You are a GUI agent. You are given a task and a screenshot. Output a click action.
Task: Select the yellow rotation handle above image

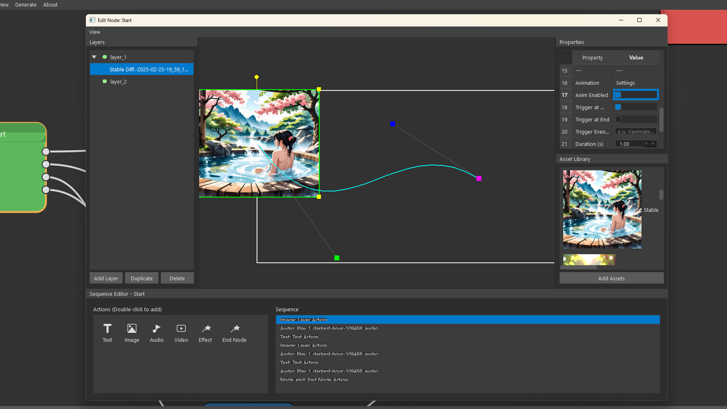tap(257, 77)
